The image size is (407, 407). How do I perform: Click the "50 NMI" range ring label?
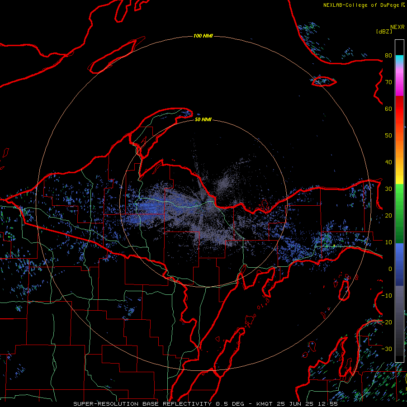click(x=203, y=120)
